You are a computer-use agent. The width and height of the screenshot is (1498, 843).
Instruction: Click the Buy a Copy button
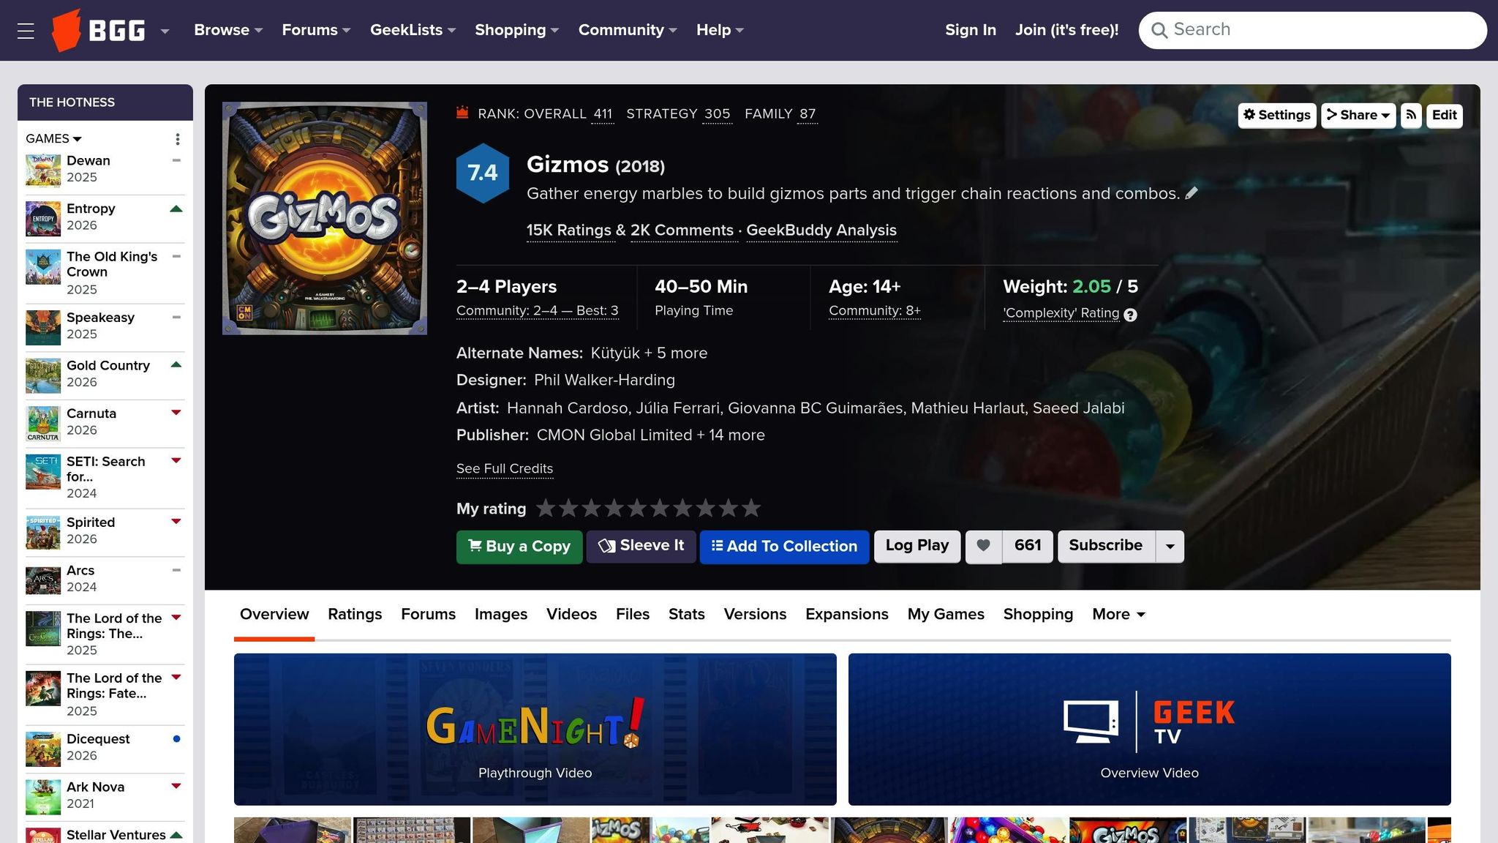pos(519,547)
